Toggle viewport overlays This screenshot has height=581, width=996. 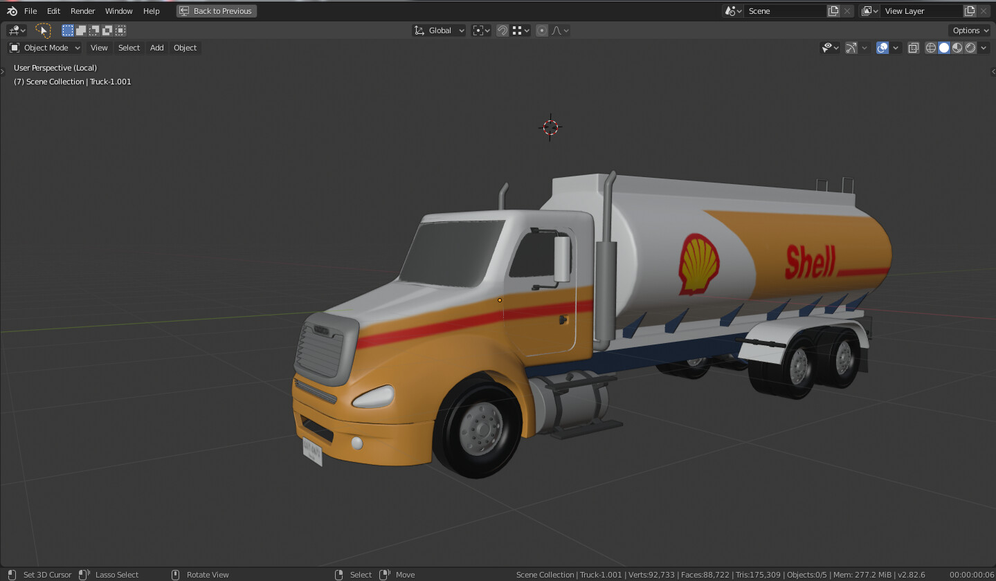tap(882, 48)
